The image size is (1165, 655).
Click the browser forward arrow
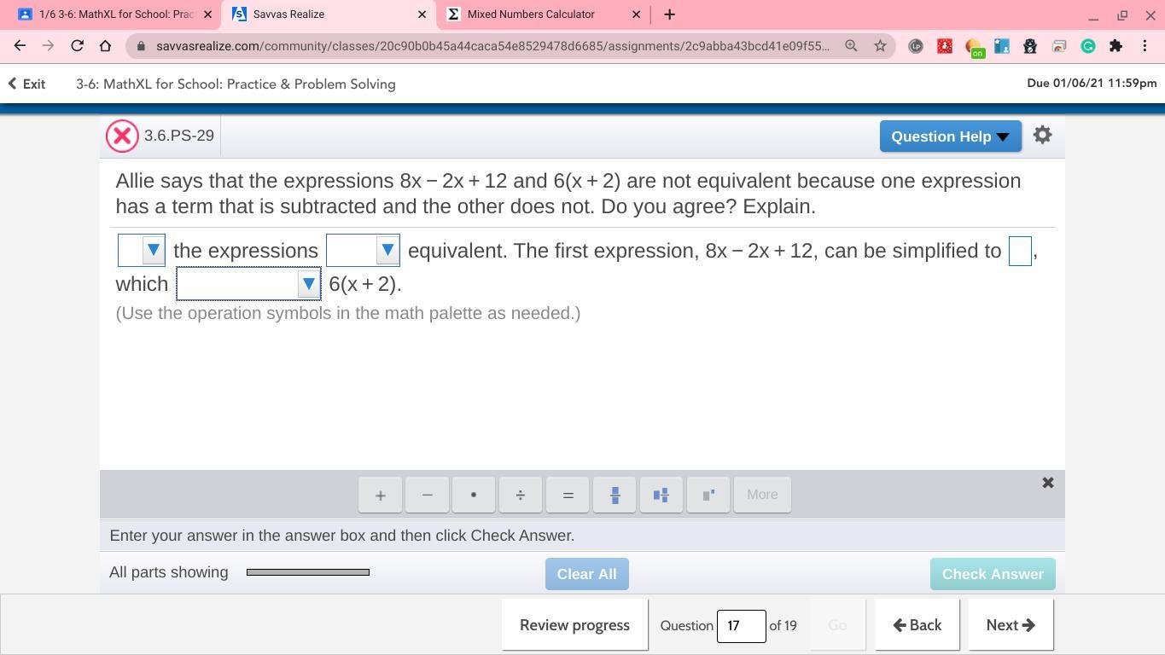[48, 45]
